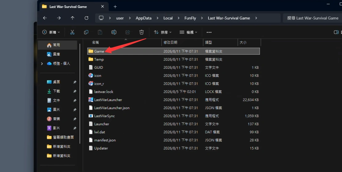This screenshot has width=342, height=172.
Task: Open 圖片 (Pictures) in sidebar
Action: pyautogui.click(x=58, y=110)
